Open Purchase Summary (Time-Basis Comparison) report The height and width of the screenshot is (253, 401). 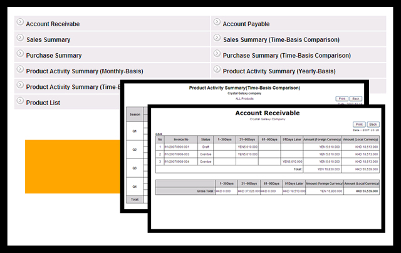pos(287,56)
